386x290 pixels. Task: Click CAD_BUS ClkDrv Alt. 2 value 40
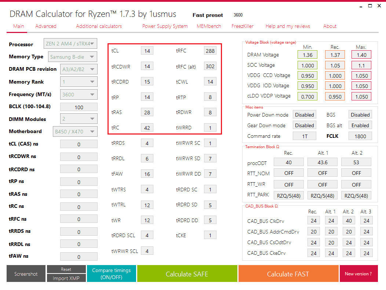pos(349,221)
